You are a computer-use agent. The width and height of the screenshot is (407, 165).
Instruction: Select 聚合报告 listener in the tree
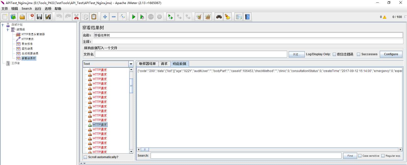point(27,44)
